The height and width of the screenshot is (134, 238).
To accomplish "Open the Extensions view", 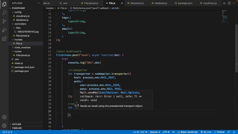I will coord(4,39).
